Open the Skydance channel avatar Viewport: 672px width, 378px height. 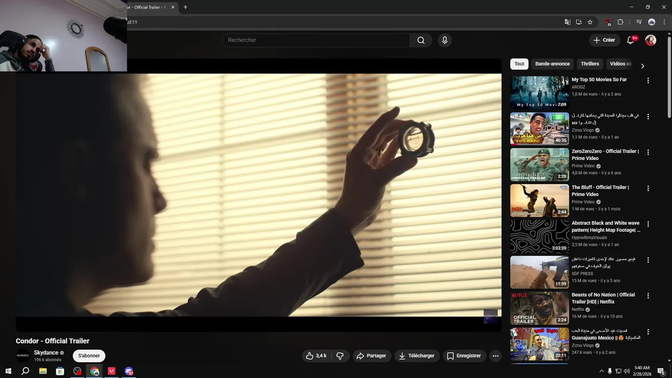click(23, 356)
